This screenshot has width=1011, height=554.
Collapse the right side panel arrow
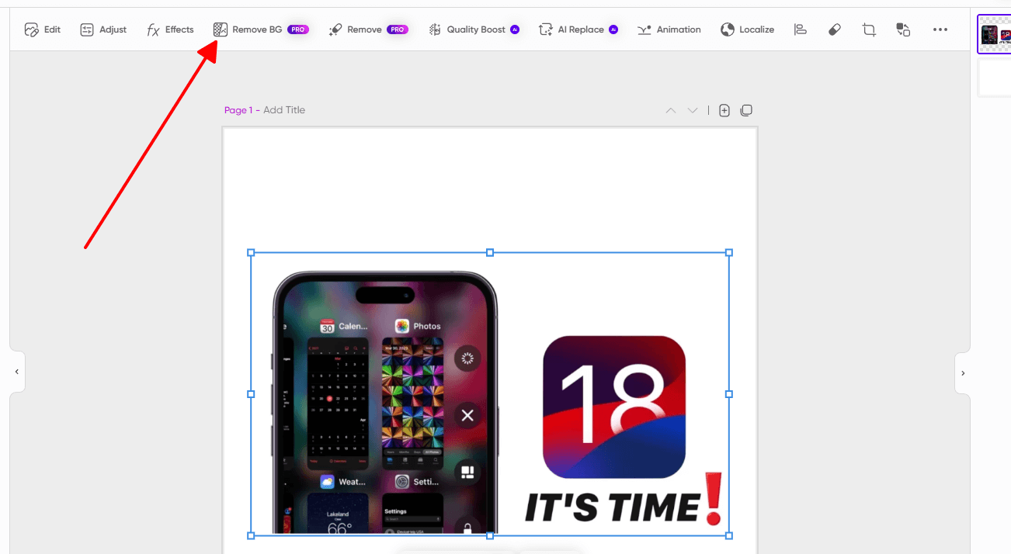coord(963,373)
